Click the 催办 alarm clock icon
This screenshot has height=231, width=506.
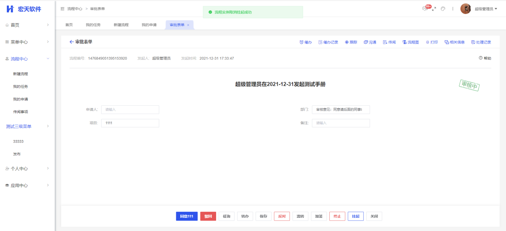(301, 42)
